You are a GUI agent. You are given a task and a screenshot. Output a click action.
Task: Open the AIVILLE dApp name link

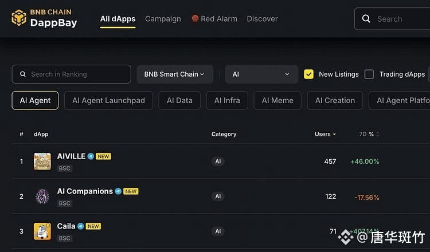point(71,156)
